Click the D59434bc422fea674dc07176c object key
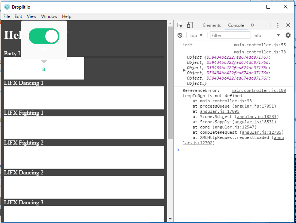Image resolution: width=296 pixels, height=223 pixels. (x=237, y=68)
